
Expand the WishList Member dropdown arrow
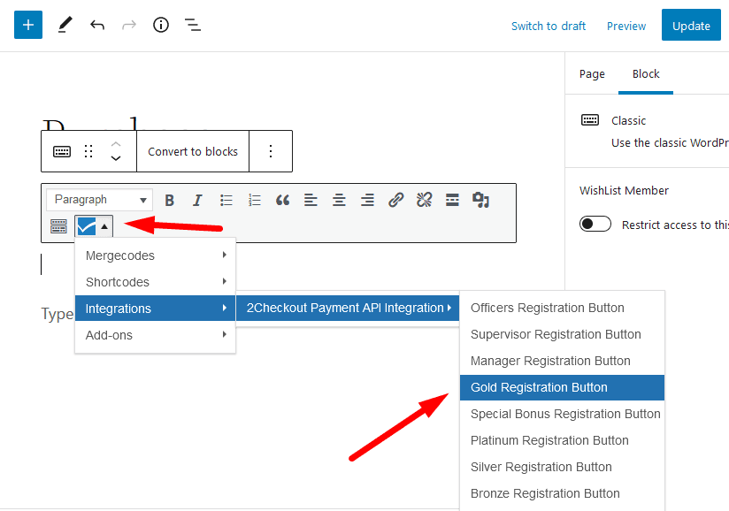click(x=104, y=226)
